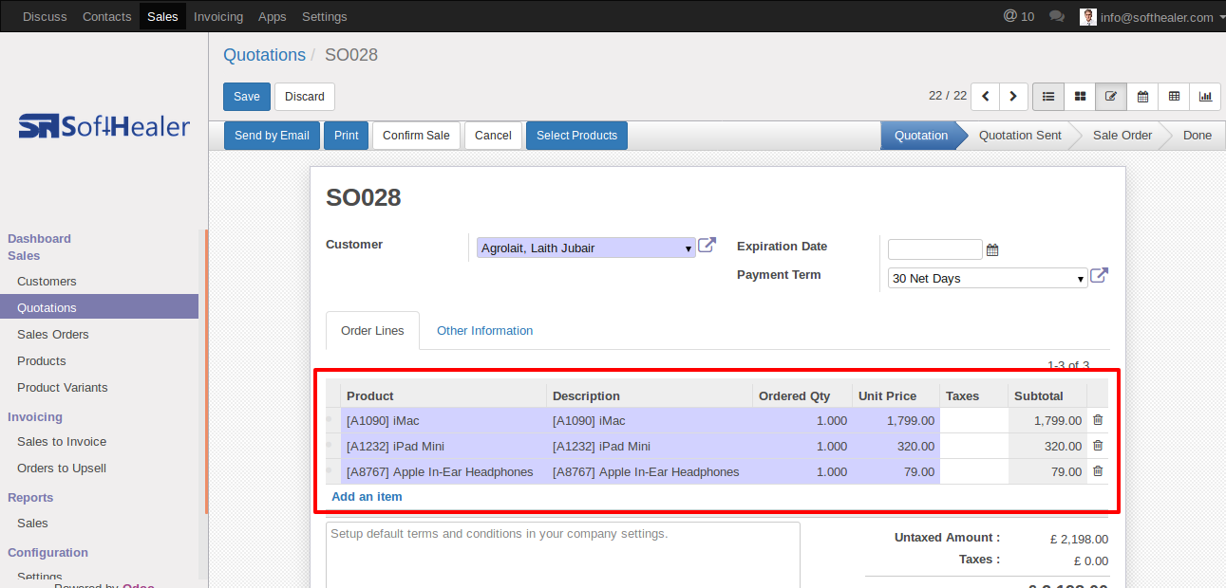Open Sales to Invoice in sidebar

point(62,442)
